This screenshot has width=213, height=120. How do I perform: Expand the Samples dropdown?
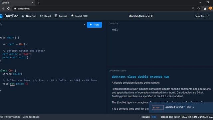pyautogui.click(x=201, y=16)
